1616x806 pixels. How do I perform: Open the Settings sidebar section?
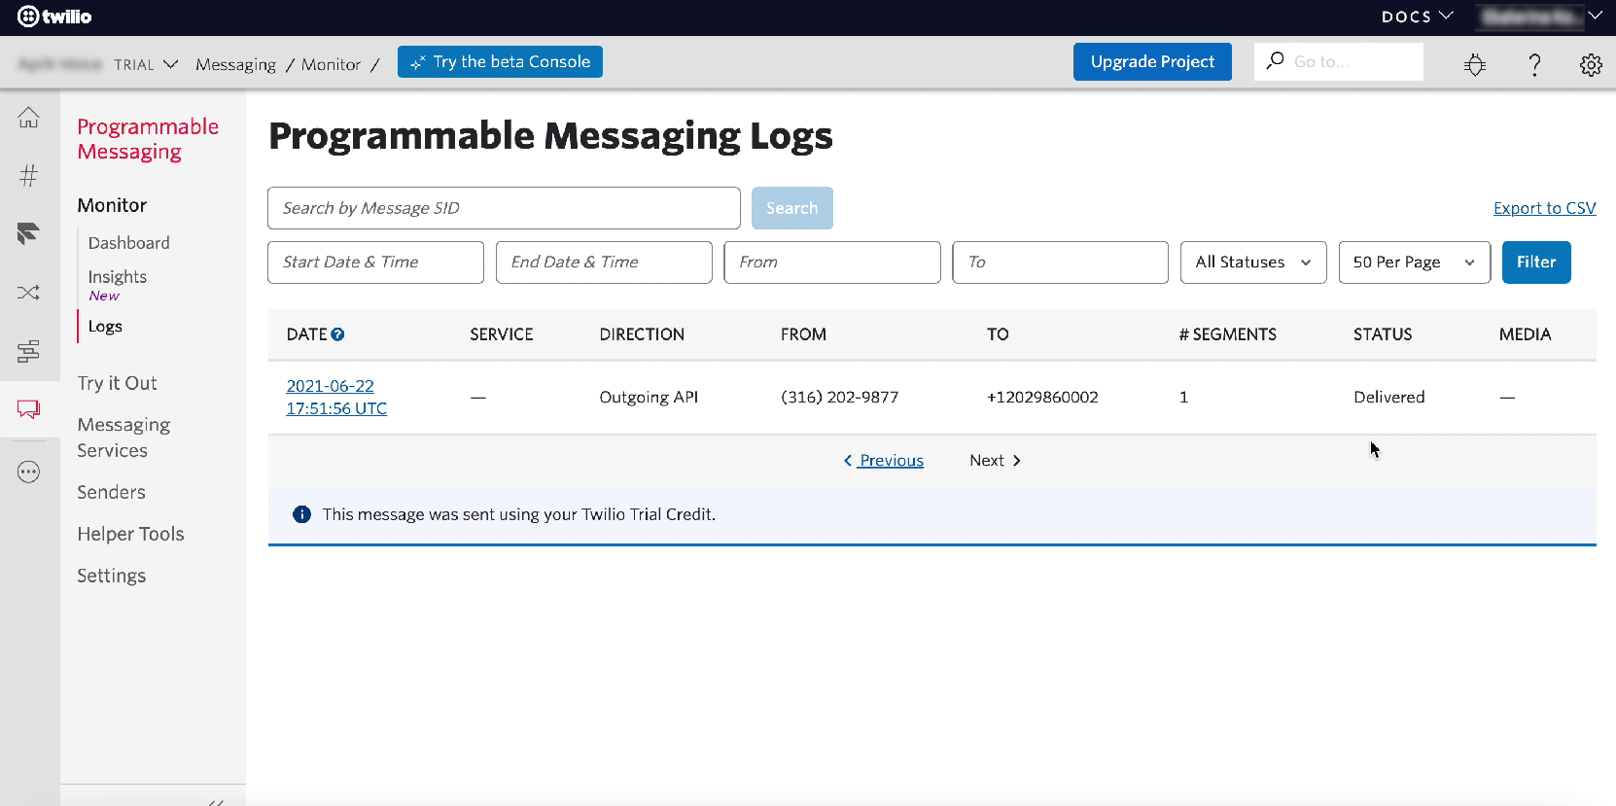111,576
